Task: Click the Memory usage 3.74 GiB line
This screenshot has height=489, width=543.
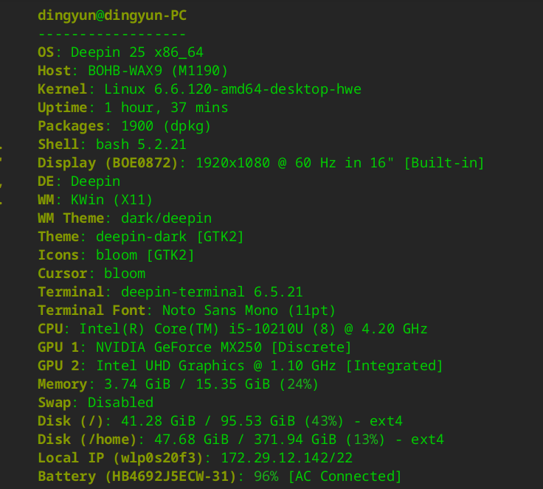Action: (179, 384)
